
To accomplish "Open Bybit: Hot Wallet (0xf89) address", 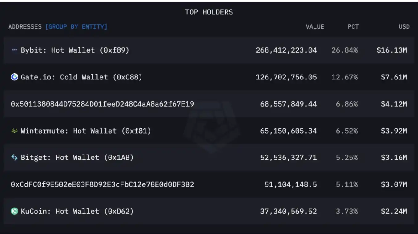I will [x=75, y=50].
